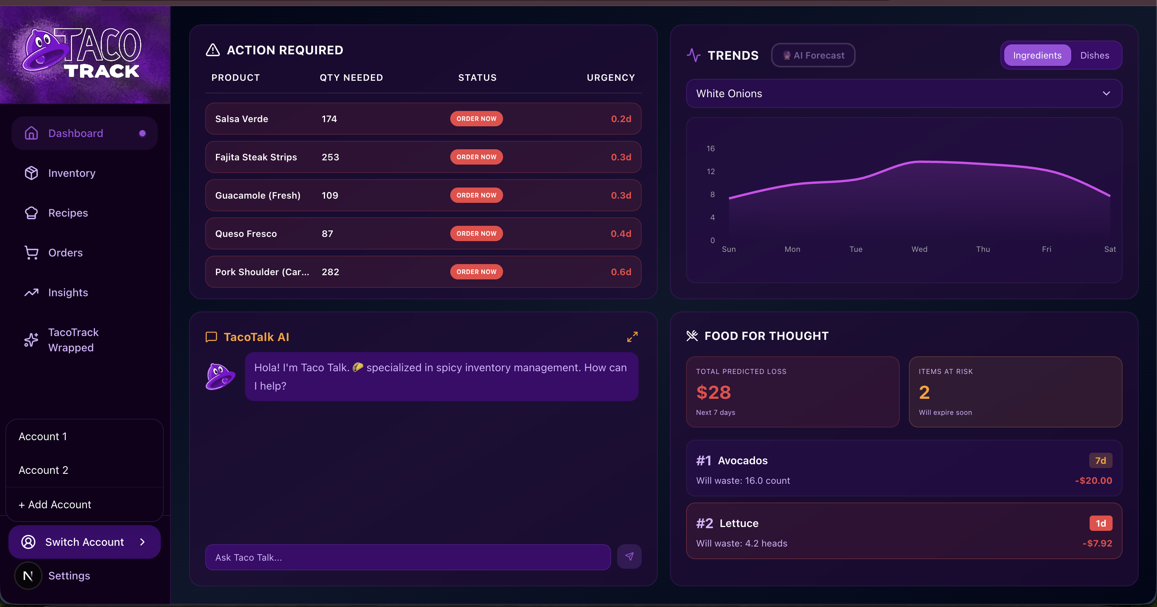This screenshot has height=607, width=1157.
Task: Click the Insights trending arrow icon
Action: (x=31, y=293)
